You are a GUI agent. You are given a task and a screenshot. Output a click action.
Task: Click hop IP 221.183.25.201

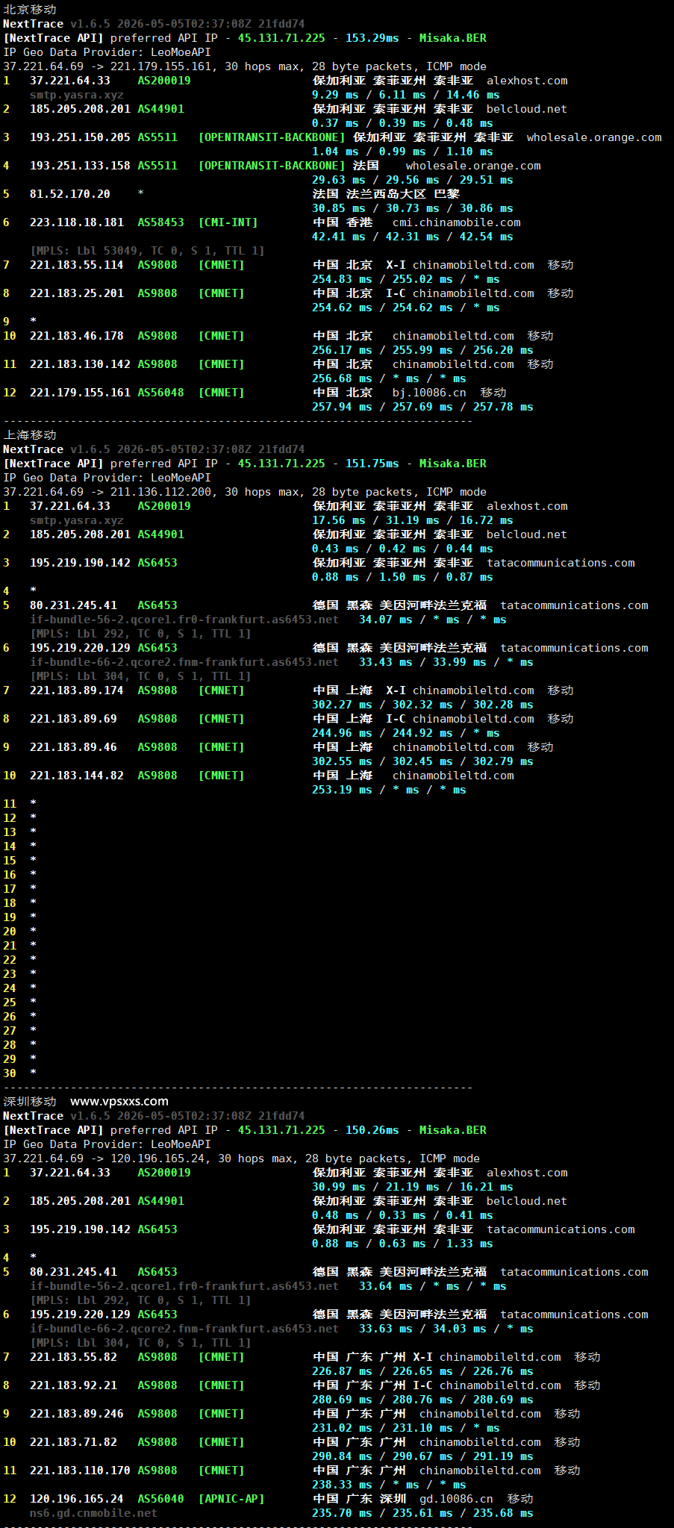pyautogui.click(x=77, y=293)
